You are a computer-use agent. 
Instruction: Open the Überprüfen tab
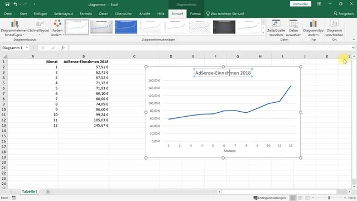click(124, 13)
